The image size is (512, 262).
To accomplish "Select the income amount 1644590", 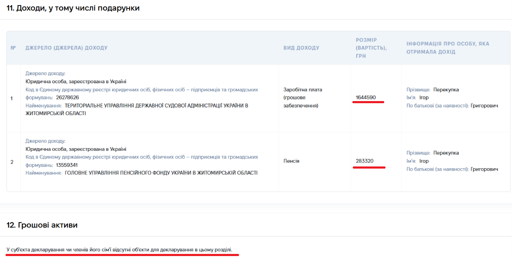I will click(366, 98).
